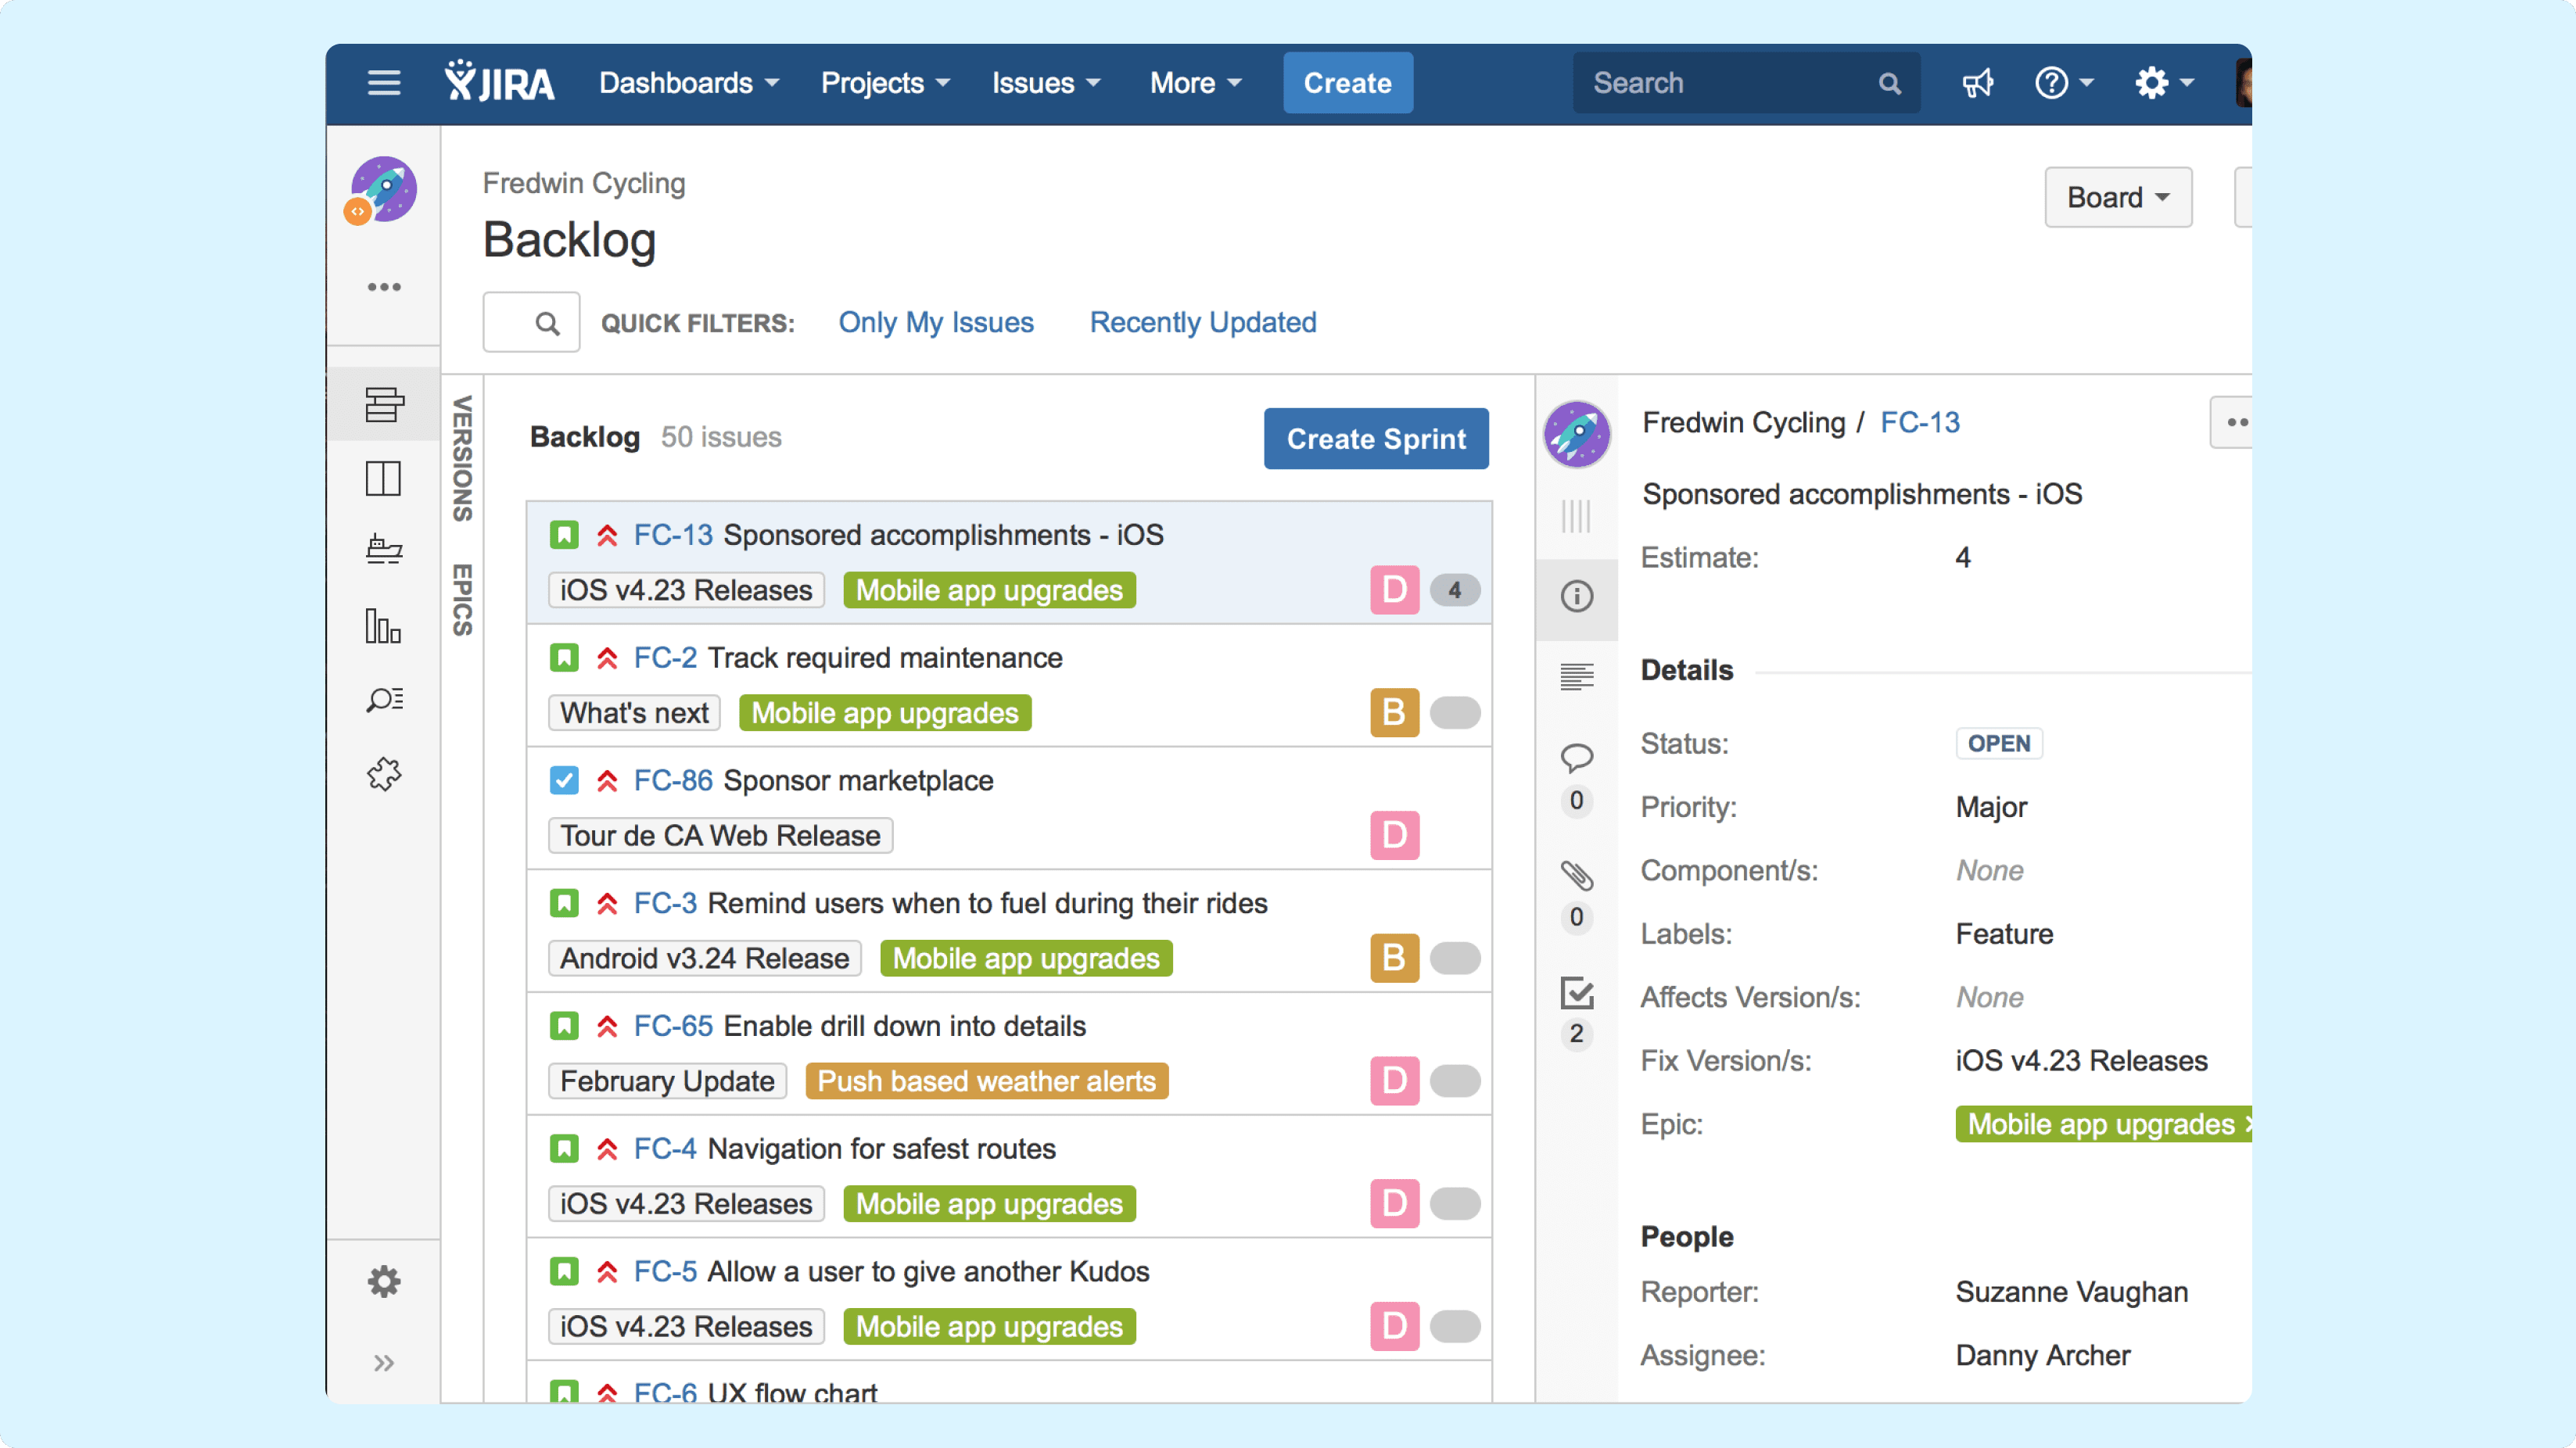2576x1448 pixels.
Task: Open the Projects menu
Action: coord(885,83)
